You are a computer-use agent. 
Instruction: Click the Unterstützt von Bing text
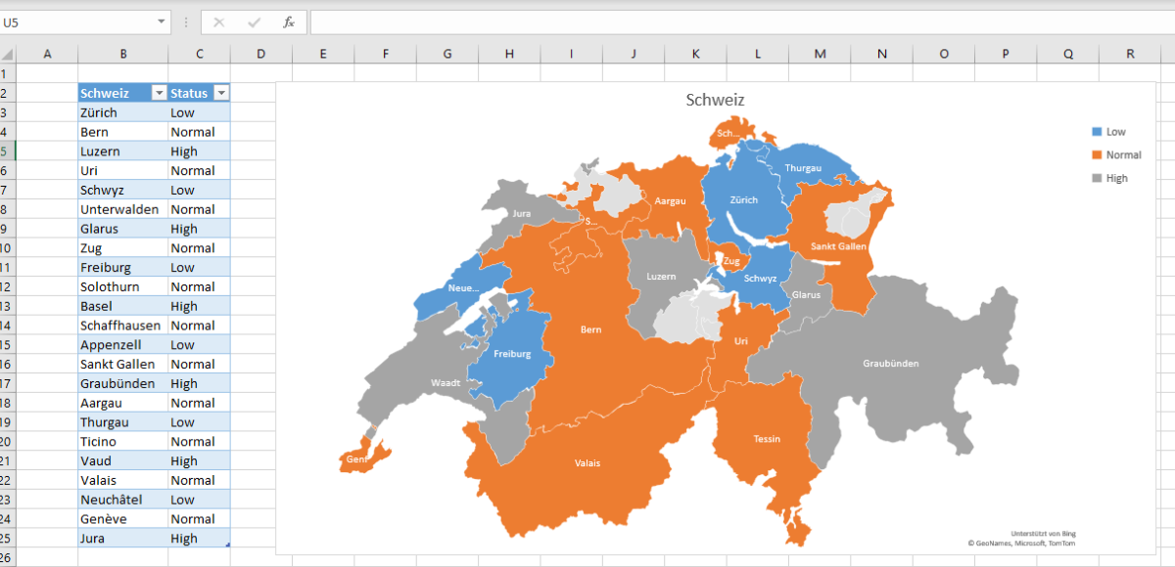point(1044,533)
